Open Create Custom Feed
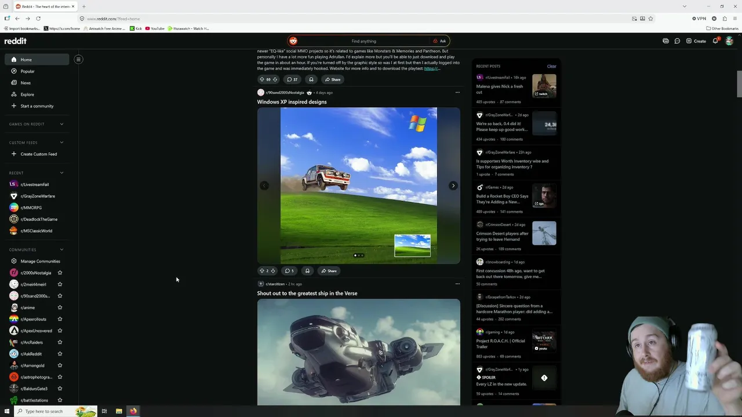Image resolution: width=742 pixels, height=417 pixels. (37, 154)
